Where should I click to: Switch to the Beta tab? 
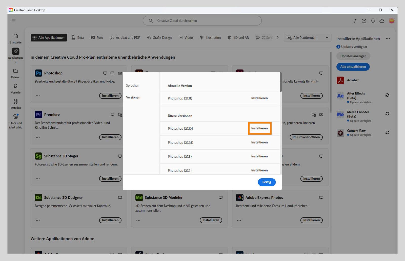(x=77, y=38)
